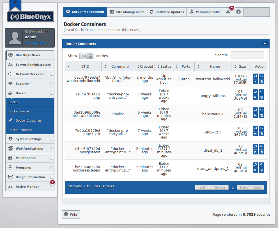Inspect the dtest_db_1 container
This screenshot has width=278, height=228.
coord(255,146)
